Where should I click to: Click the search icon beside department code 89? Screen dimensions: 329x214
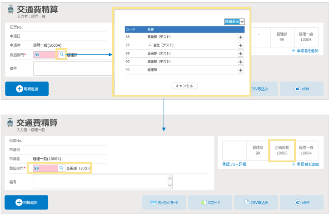click(61, 168)
